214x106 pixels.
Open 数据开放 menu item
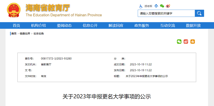coord(193,25)
